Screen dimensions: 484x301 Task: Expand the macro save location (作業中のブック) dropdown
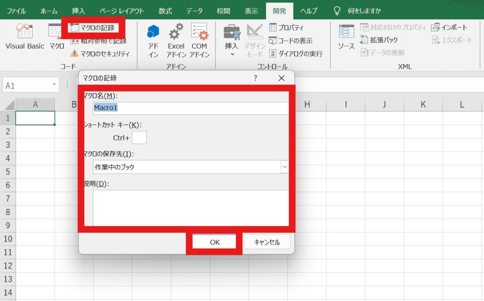tap(285, 167)
